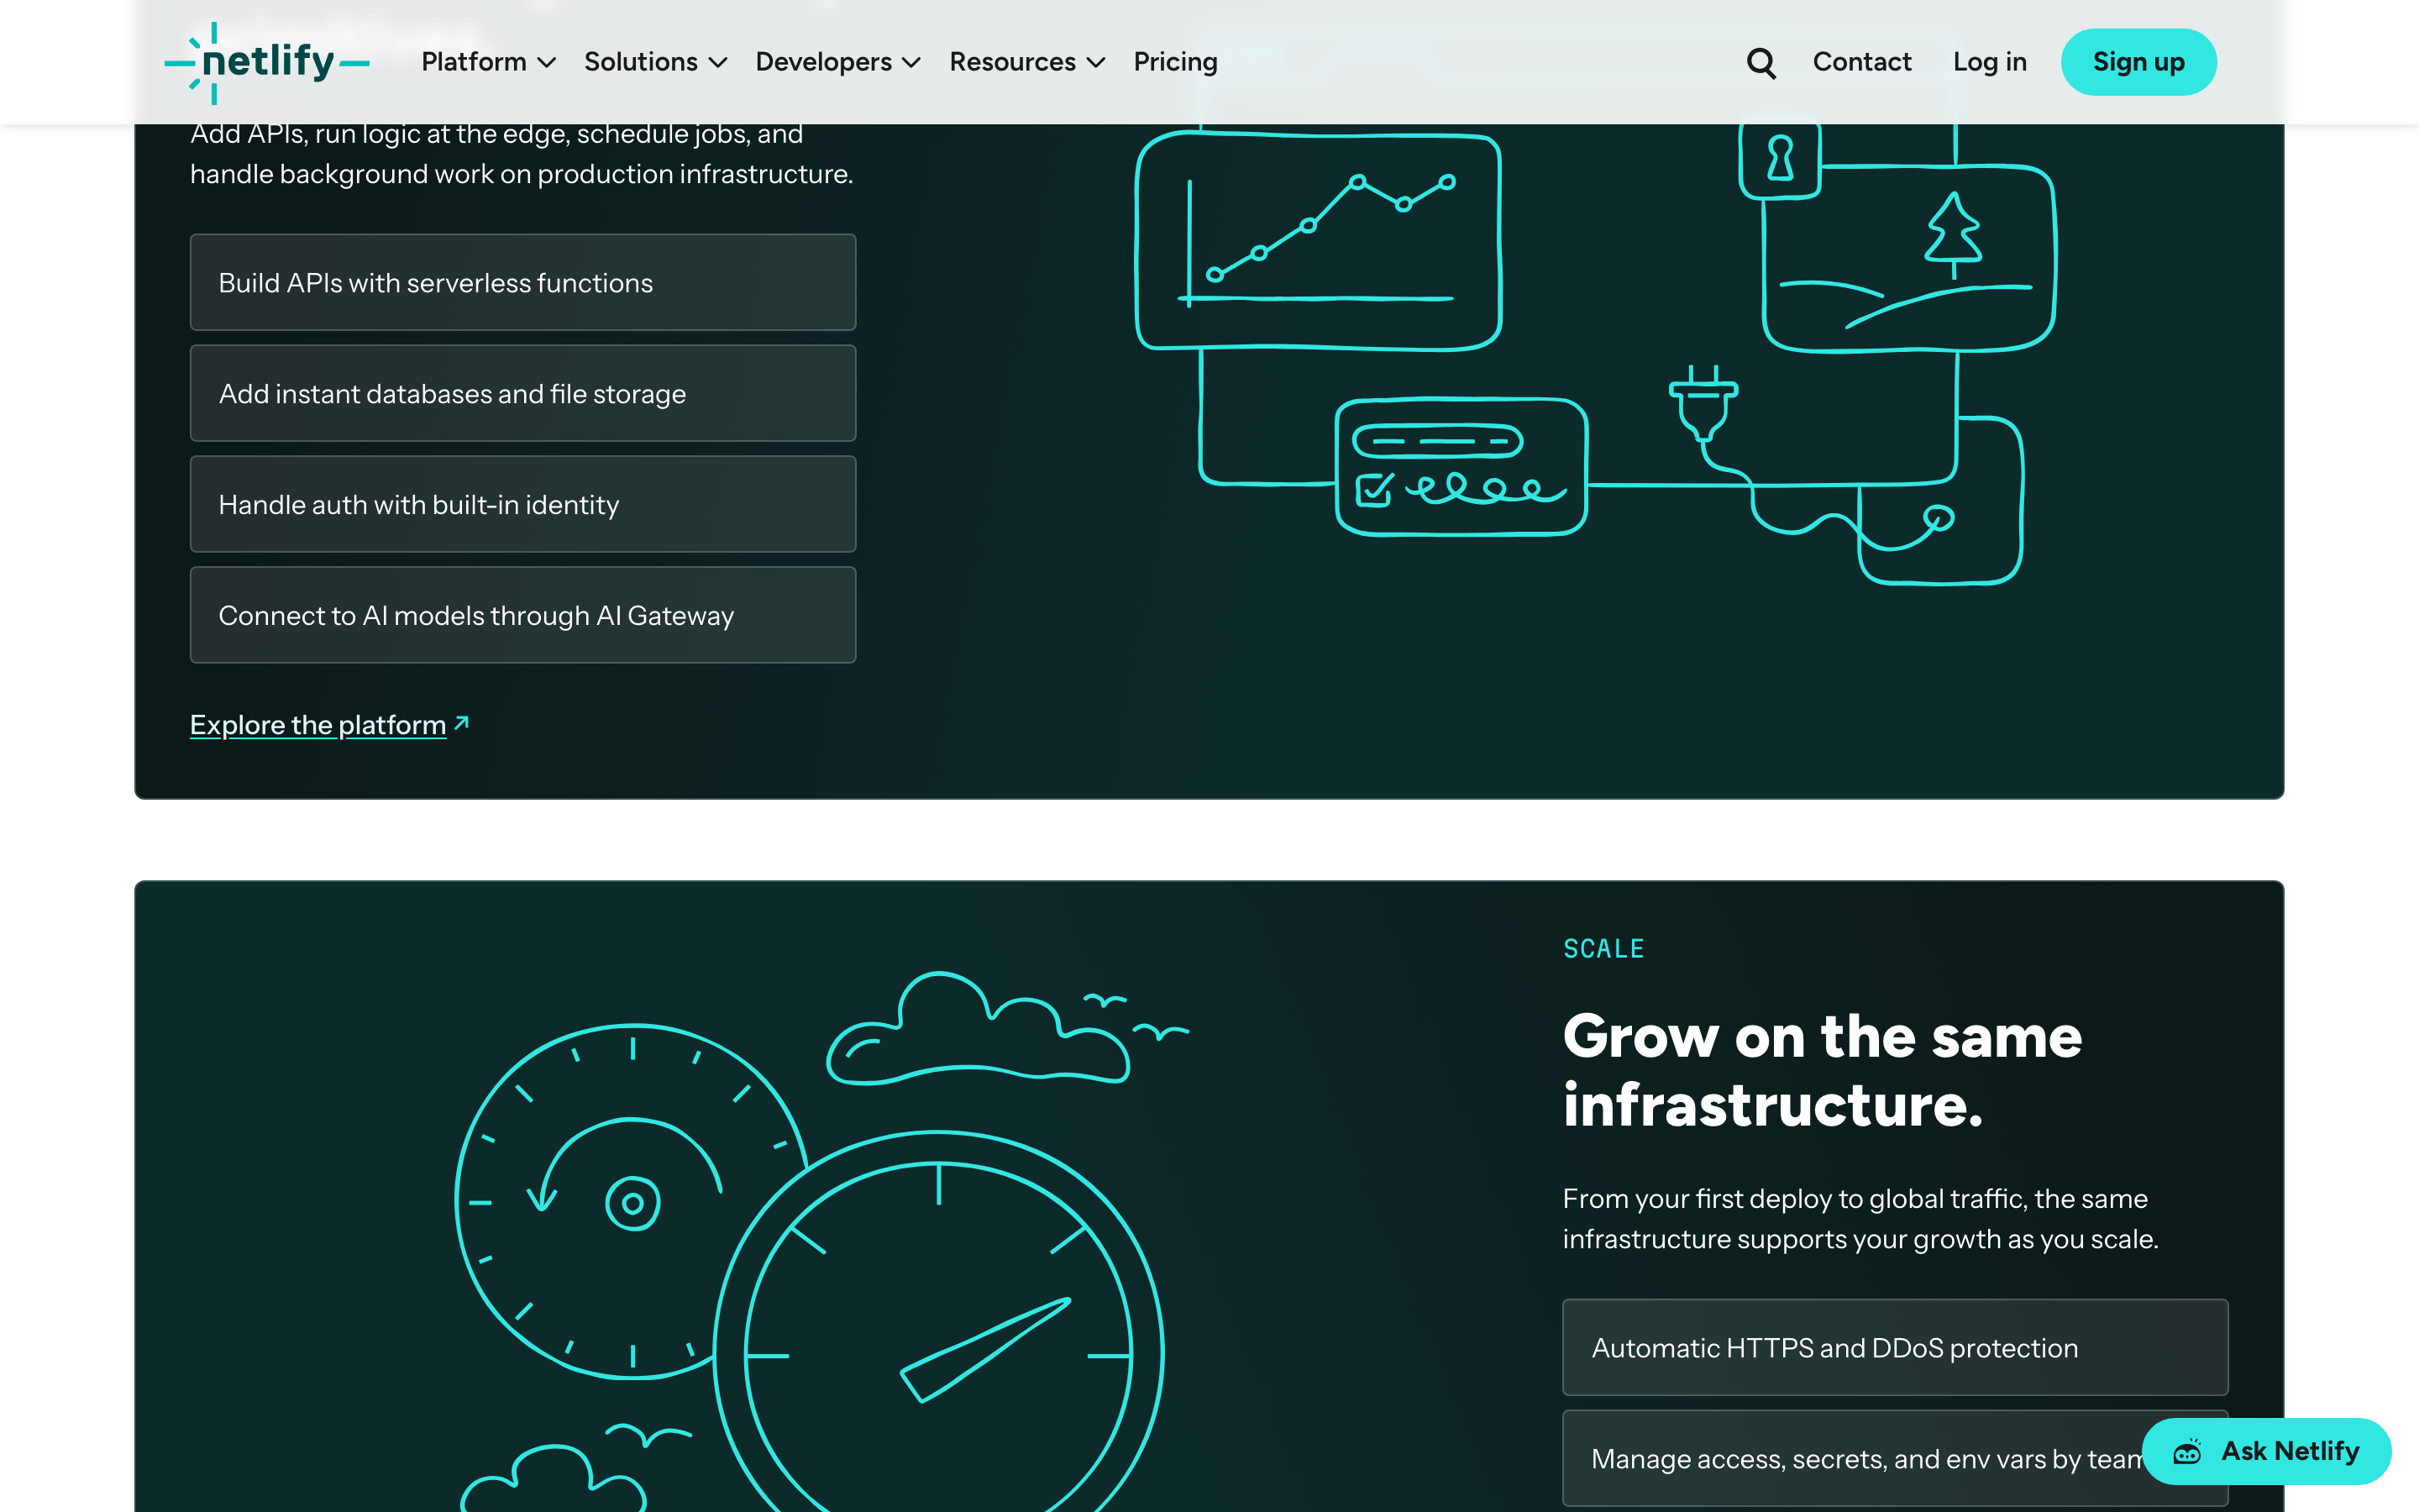Select Connect to AI models through AI Gateway
Screen dimensions: 2419x1512
pos(522,615)
